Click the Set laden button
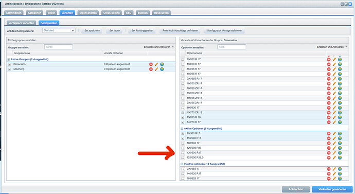The height and width of the screenshot is (194, 355). [x=115, y=30]
